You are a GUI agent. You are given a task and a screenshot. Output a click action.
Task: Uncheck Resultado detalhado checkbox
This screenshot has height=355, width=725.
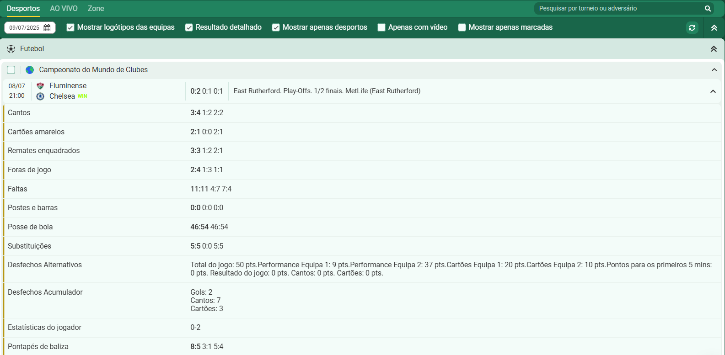(x=189, y=27)
